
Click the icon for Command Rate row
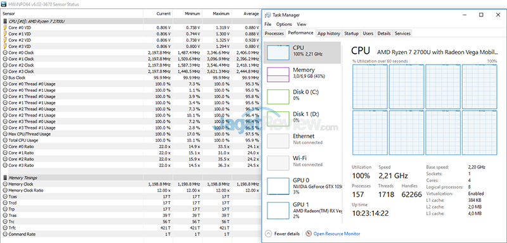pyautogui.click(x=5, y=234)
